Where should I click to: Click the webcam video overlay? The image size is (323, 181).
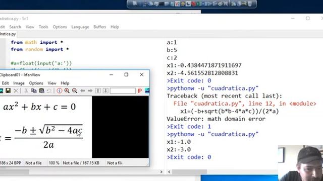(x=300, y=163)
